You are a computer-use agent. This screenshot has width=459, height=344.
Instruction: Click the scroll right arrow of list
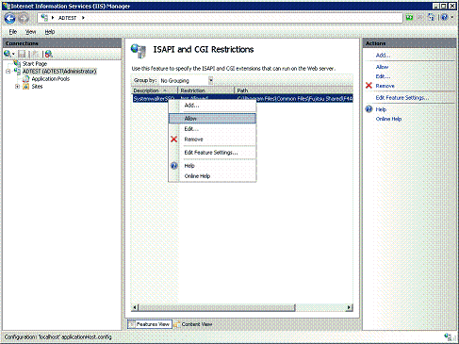point(350,307)
